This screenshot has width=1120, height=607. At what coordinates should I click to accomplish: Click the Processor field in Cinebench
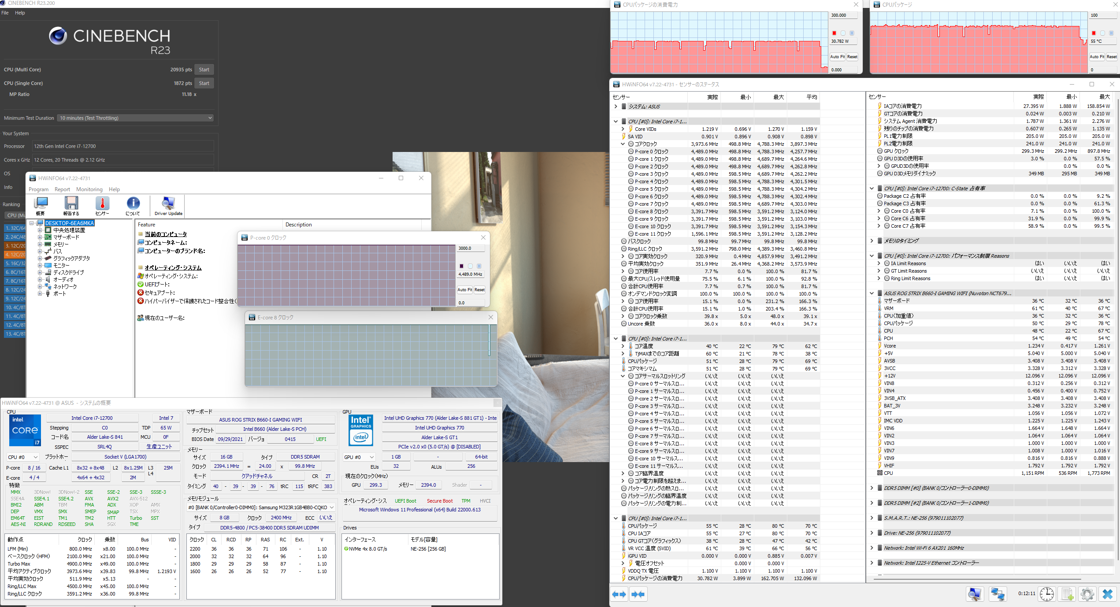click(123, 146)
